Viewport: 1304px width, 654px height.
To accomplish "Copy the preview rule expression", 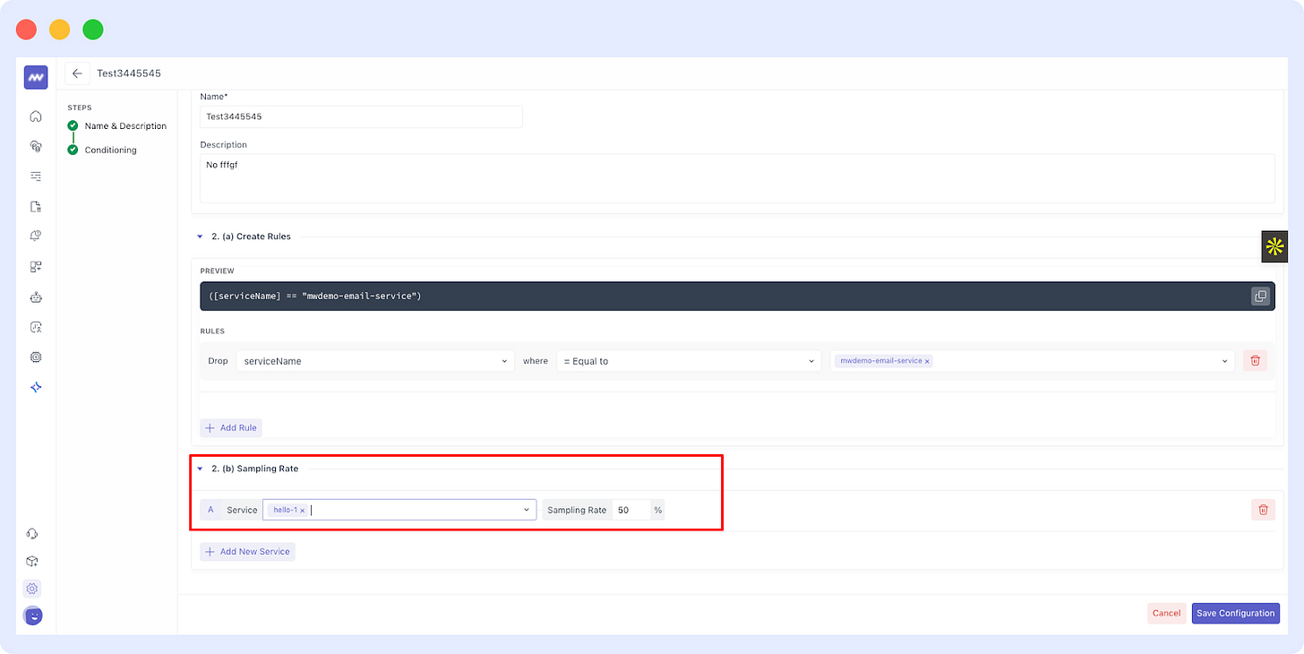I will point(1260,297).
